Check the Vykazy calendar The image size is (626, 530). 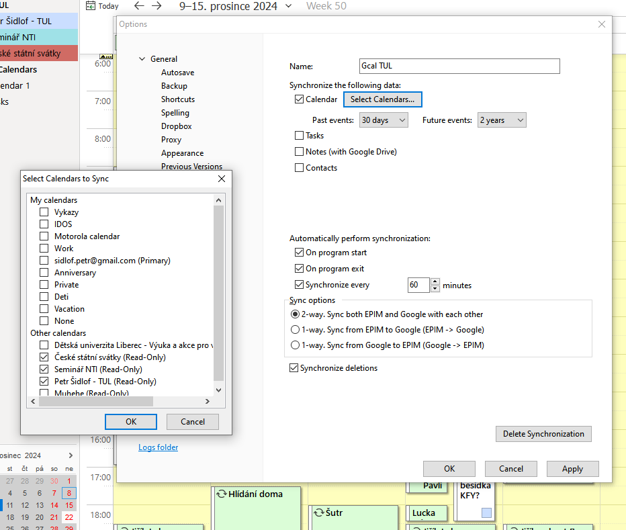click(x=44, y=212)
